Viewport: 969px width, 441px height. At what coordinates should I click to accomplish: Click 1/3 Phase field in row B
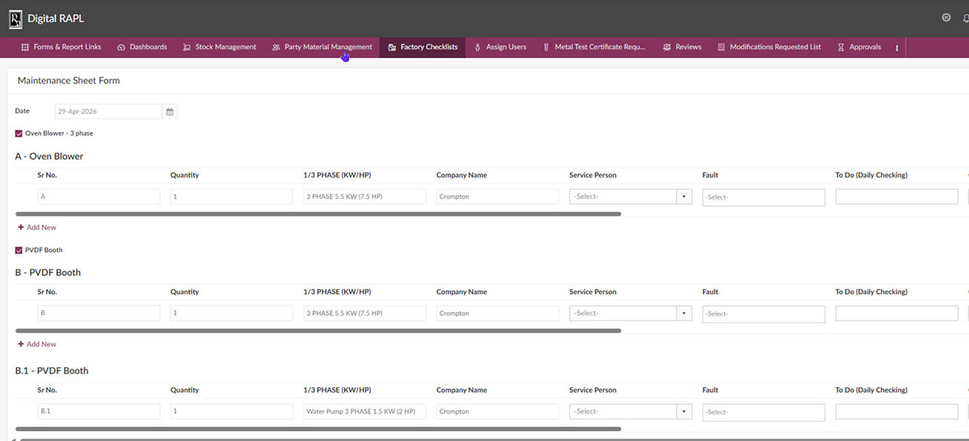(364, 313)
